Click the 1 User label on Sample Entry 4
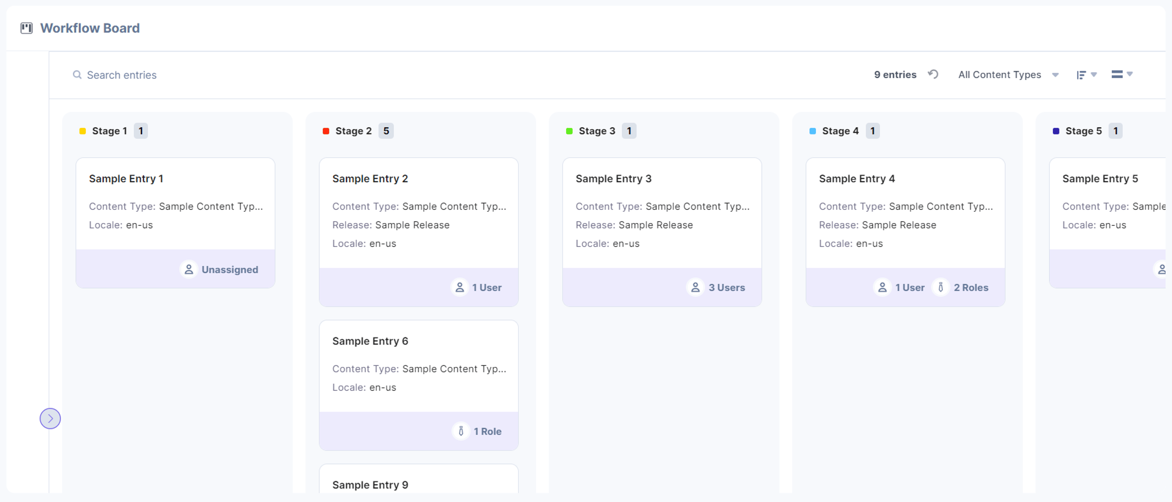 pyautogui.click(x=910, y=287)
